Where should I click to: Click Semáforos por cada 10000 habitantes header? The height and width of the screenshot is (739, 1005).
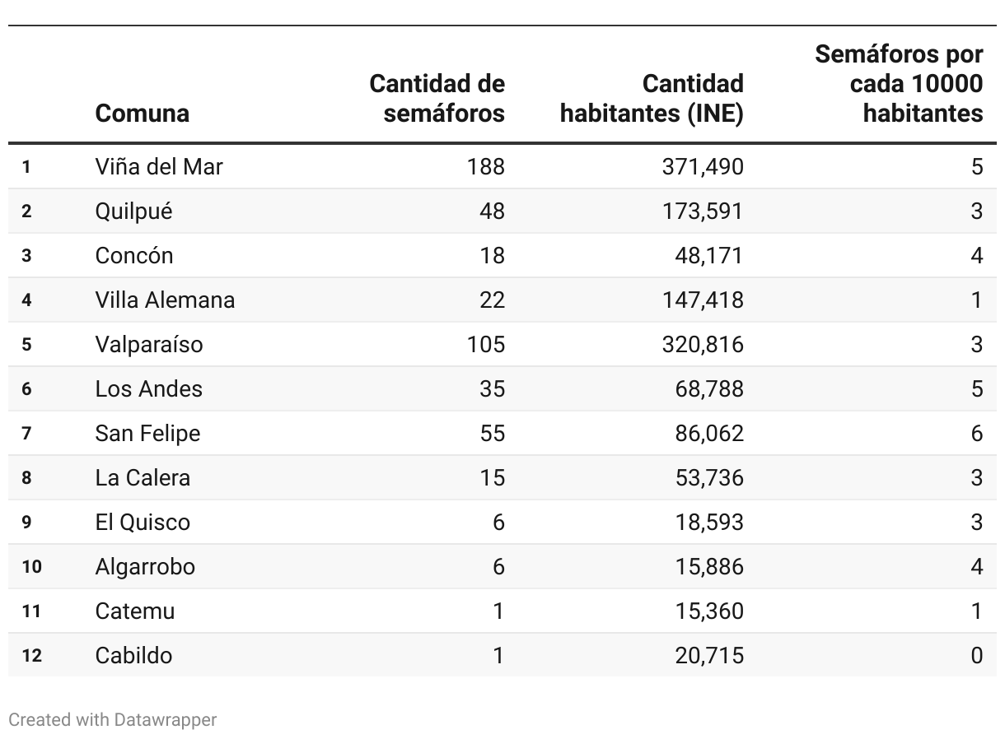(900, 83)
